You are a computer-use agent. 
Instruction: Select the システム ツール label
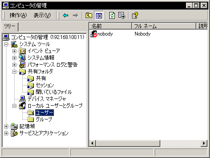coord(34,44)
